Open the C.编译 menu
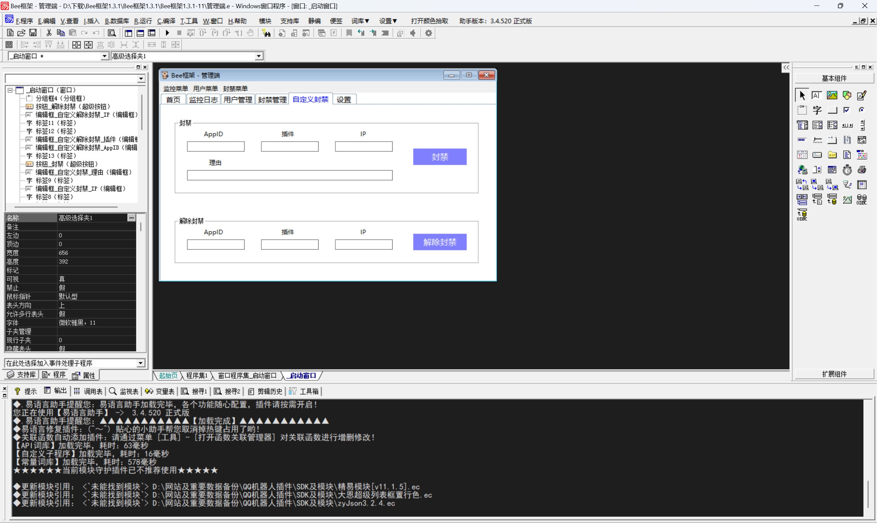 point(166,21)
